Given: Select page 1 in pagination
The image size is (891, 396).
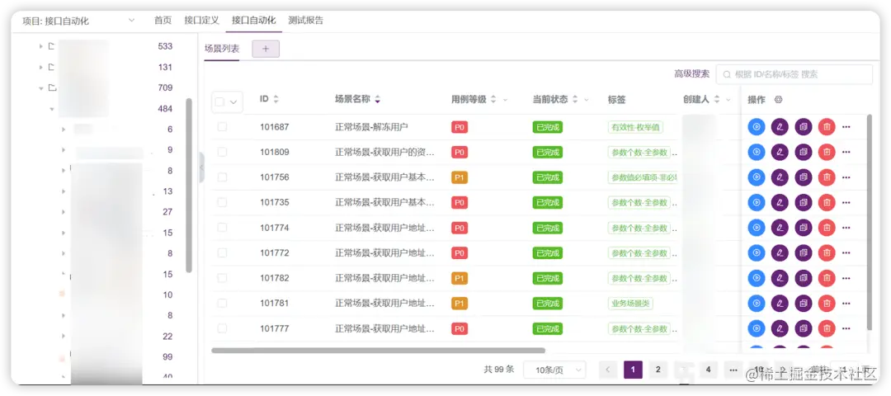Looking at the screenshot, I should tap(633, 370).
